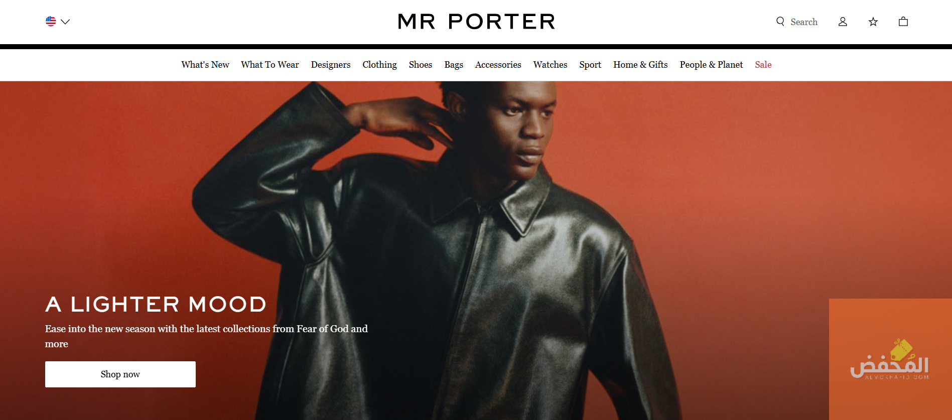Open the A Lighter Mood banner heading
The height and width of the screenshot is (420, 952).
[x=156, y=304]
